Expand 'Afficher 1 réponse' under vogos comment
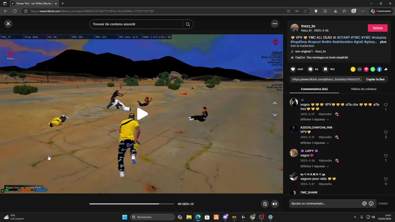 point(314,119)
